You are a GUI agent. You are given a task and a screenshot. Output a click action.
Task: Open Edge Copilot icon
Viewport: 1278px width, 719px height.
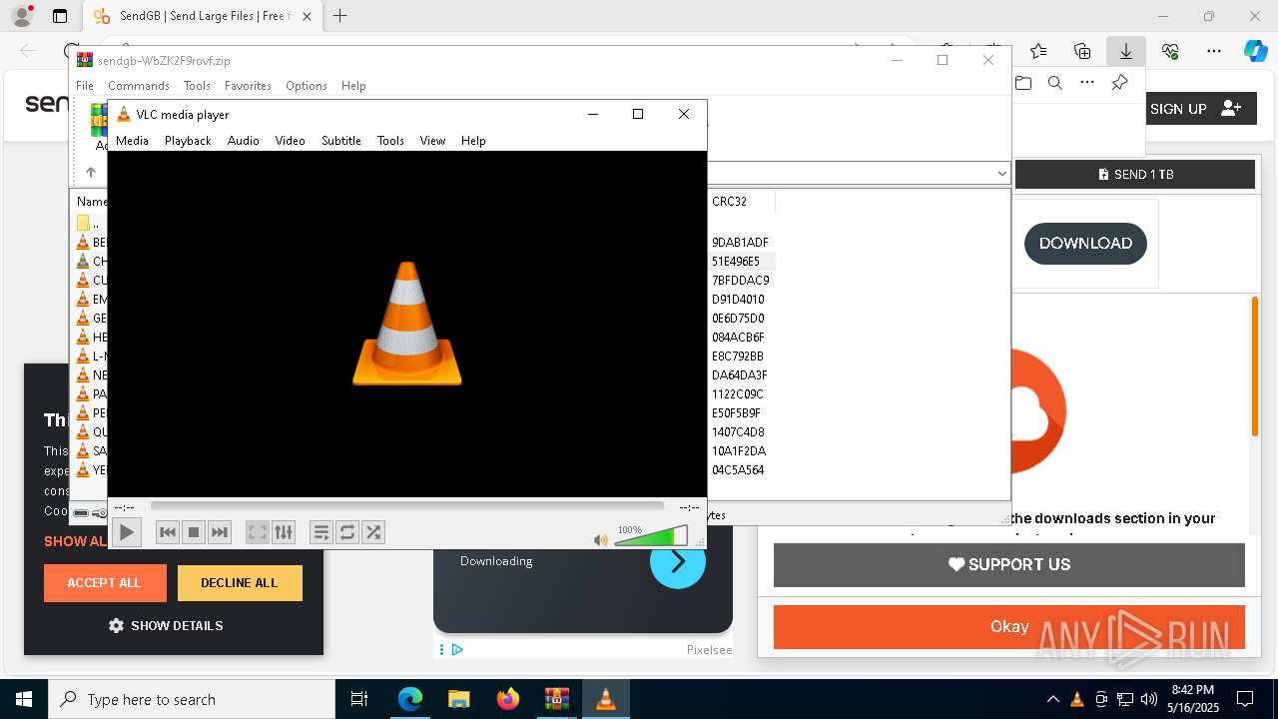pos(1255,51)
